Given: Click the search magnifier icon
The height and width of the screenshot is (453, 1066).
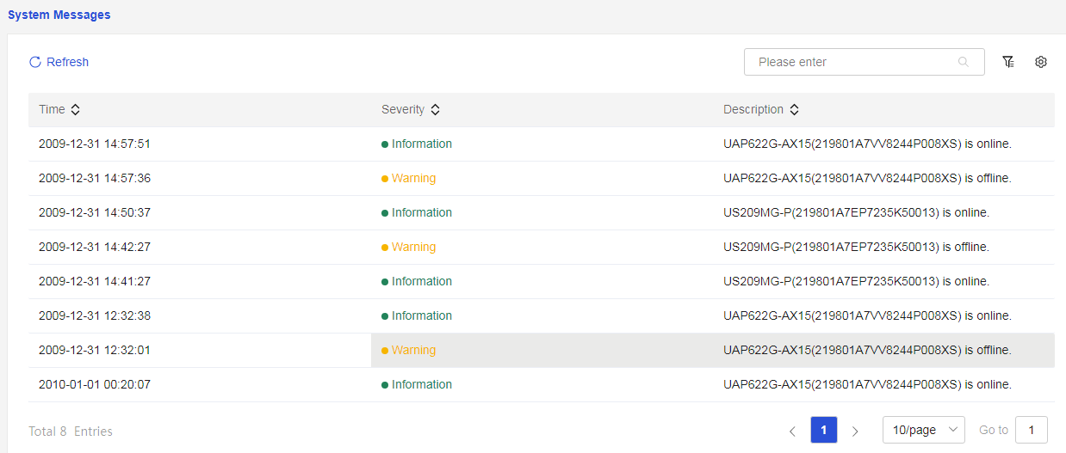Looking at the screenshot, I should (964, 62).
